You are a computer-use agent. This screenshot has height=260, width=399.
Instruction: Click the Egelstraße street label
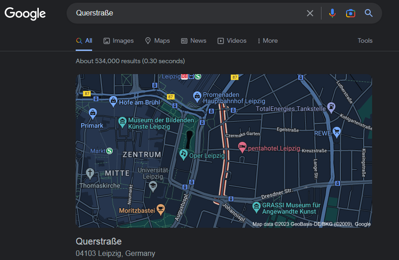(x=288, y=130)
